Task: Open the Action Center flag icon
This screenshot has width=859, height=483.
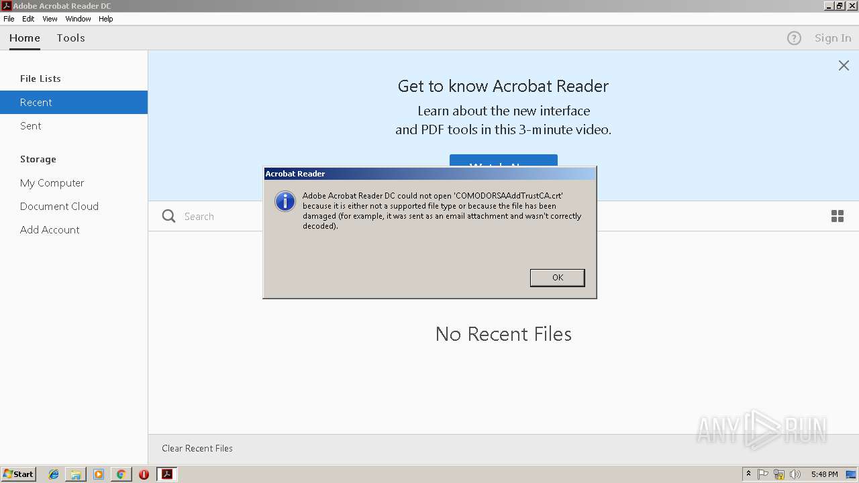Action: [x=763, y=474]
